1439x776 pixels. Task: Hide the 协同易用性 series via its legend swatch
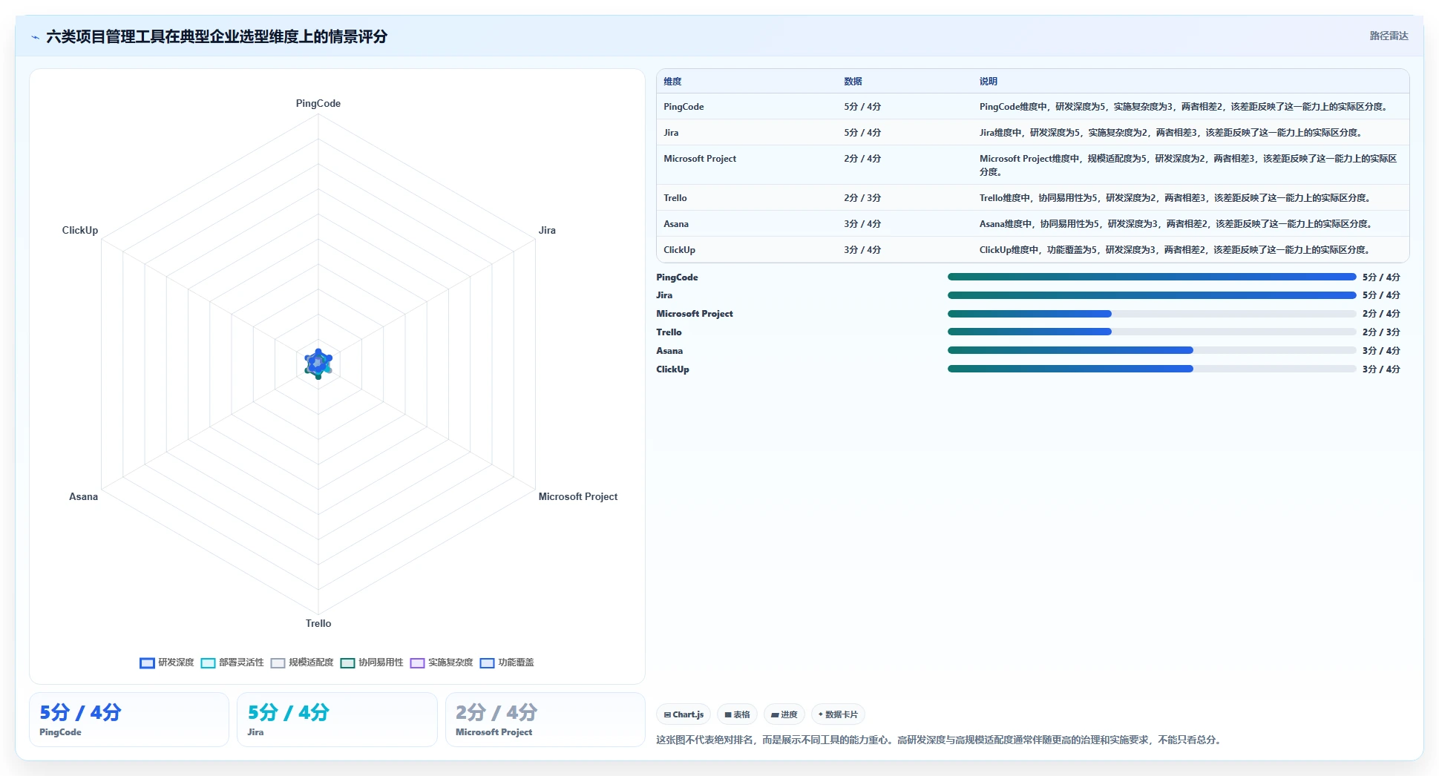click(347, 662)
